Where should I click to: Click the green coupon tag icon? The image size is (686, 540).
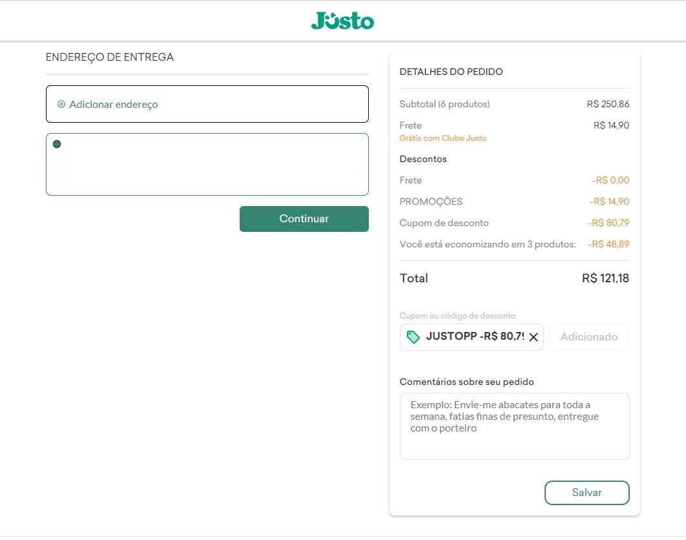click(413, 337)
